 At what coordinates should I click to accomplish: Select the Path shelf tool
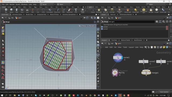point(63,11)
